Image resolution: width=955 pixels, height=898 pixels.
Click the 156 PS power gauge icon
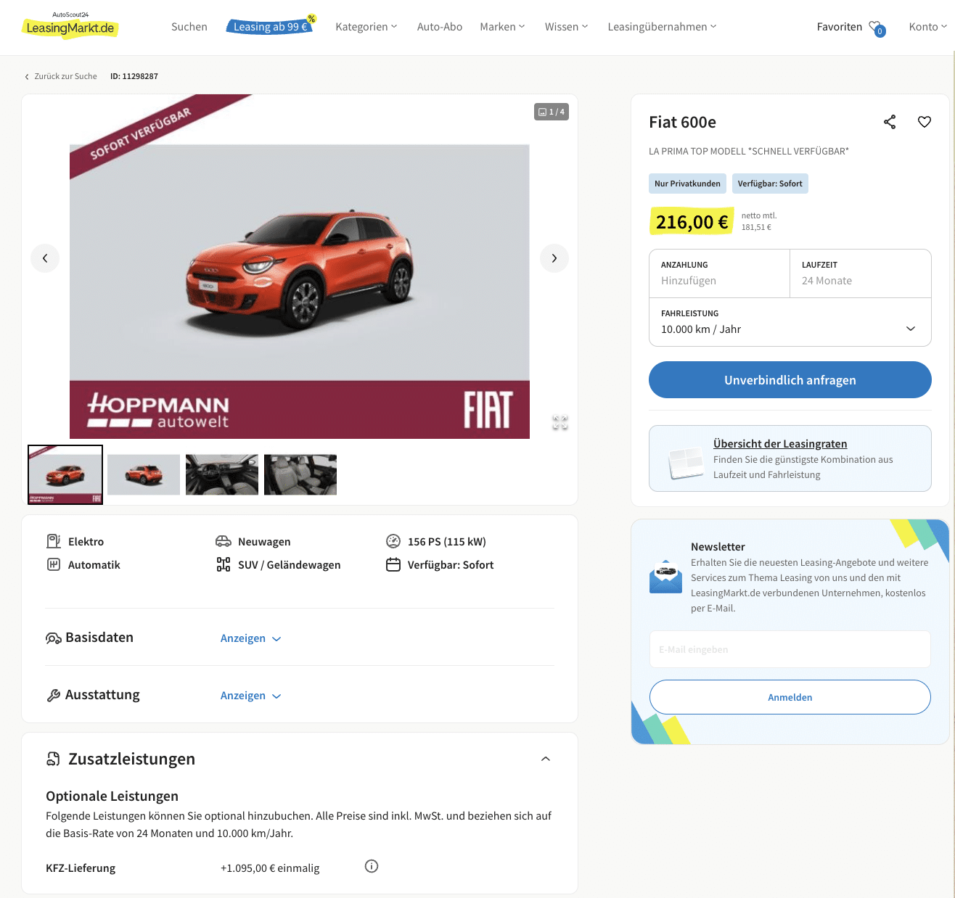[393, 541]
